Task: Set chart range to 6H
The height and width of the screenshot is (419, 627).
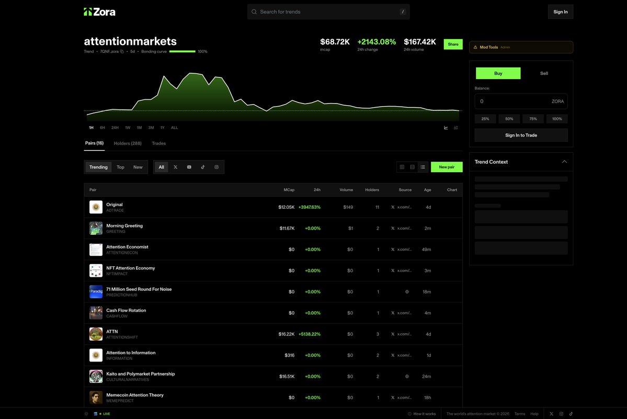Action: 102,128
